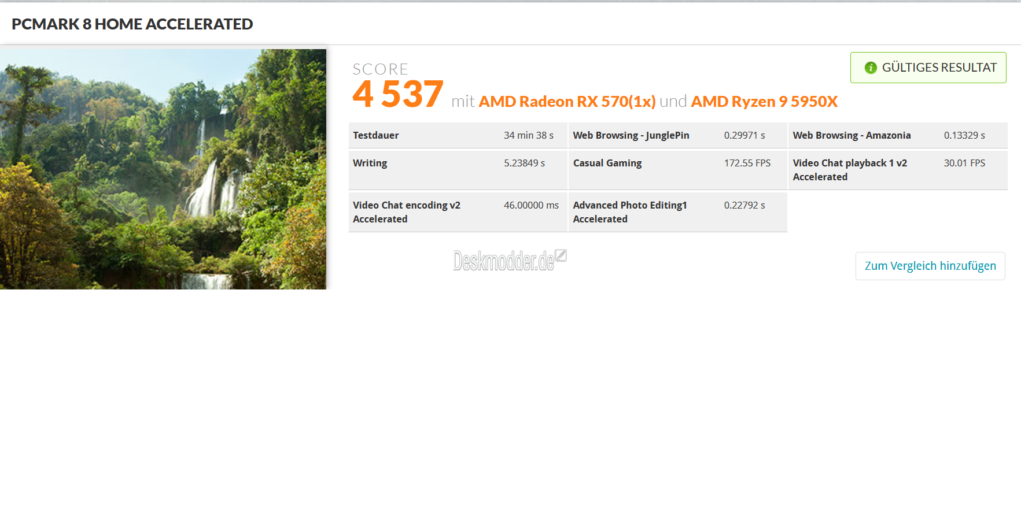The height and width of the screenshot is (520, 1021).
Task: Open the AMD Ryzen 9 5950X link
Action: [x=764, y=102]
